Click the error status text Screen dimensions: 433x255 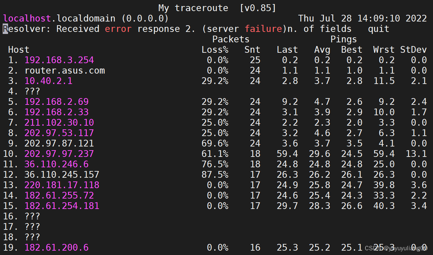[x=118, y=29]
